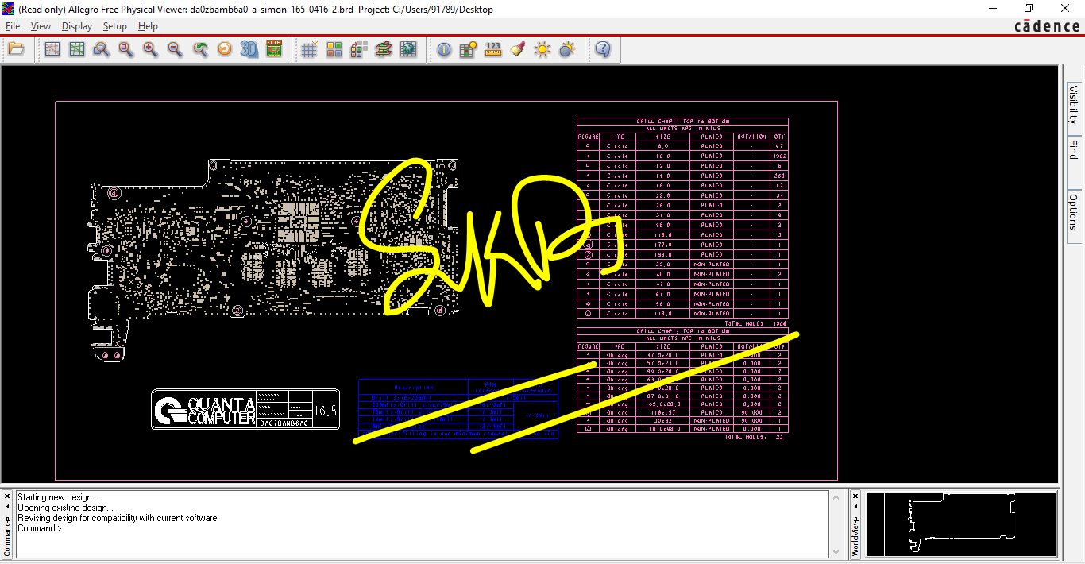Click the Command > prompt line

40,528
